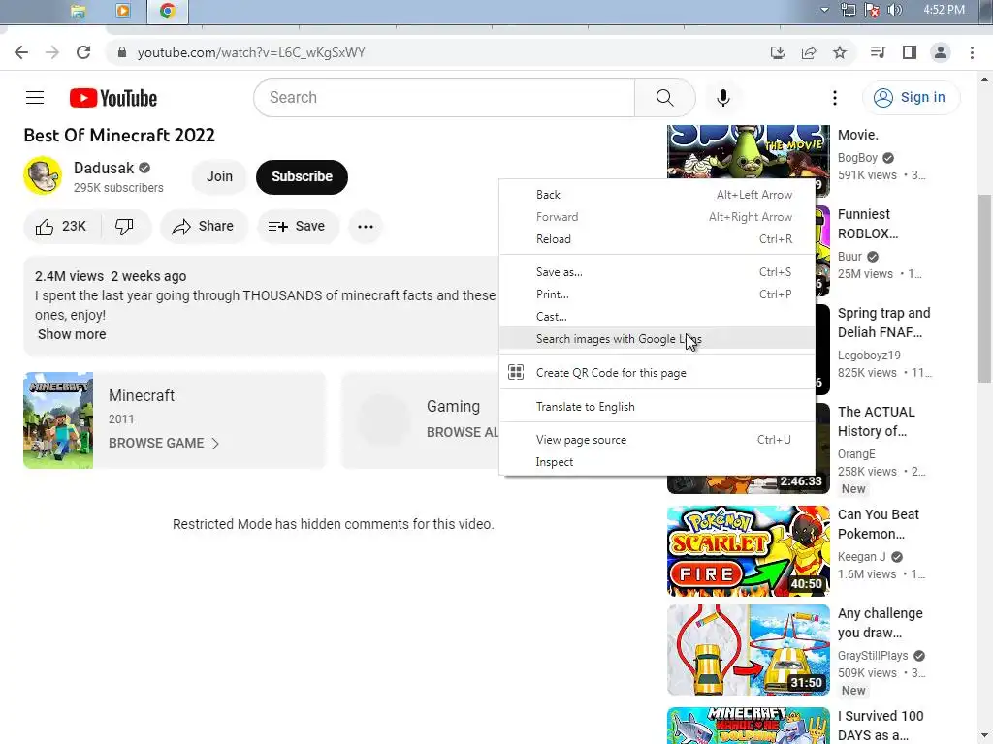The width and height of the screenshot is (993, 744).
Task: Click the Share button
Action: (204, 227)
